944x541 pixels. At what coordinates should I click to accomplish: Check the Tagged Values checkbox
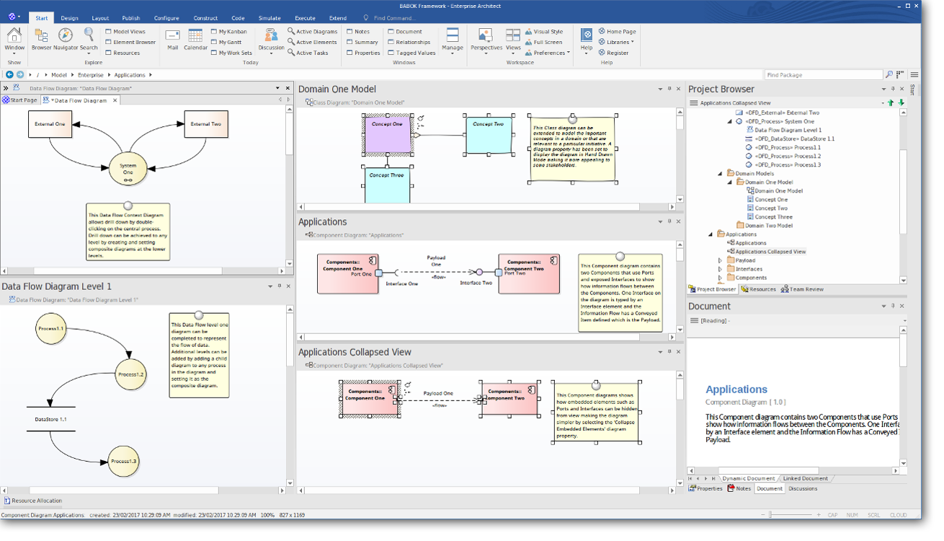click(x=391, y=53)
